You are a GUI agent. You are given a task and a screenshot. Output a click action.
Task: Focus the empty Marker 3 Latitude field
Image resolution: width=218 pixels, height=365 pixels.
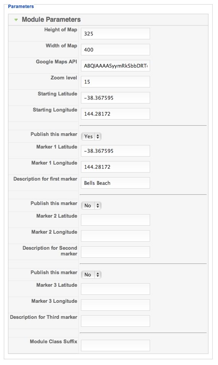pyautogui.click(x=115, y=289)
